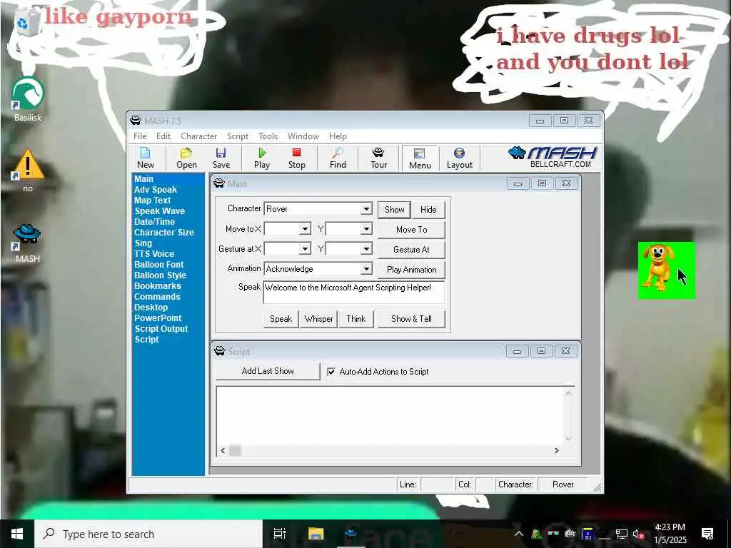
Task: Expand the Animation dropdown showing Acknowledge
Action: (366, 269)
